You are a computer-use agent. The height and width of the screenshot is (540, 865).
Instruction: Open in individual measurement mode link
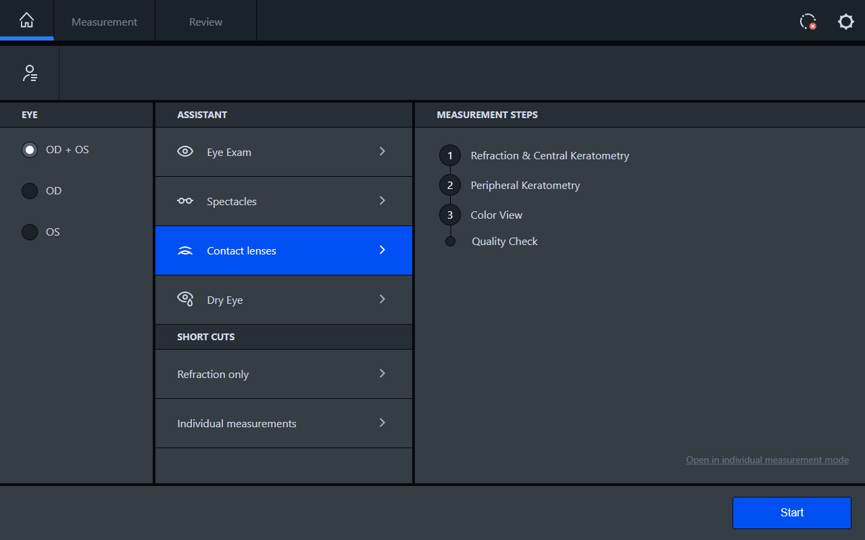767,460
